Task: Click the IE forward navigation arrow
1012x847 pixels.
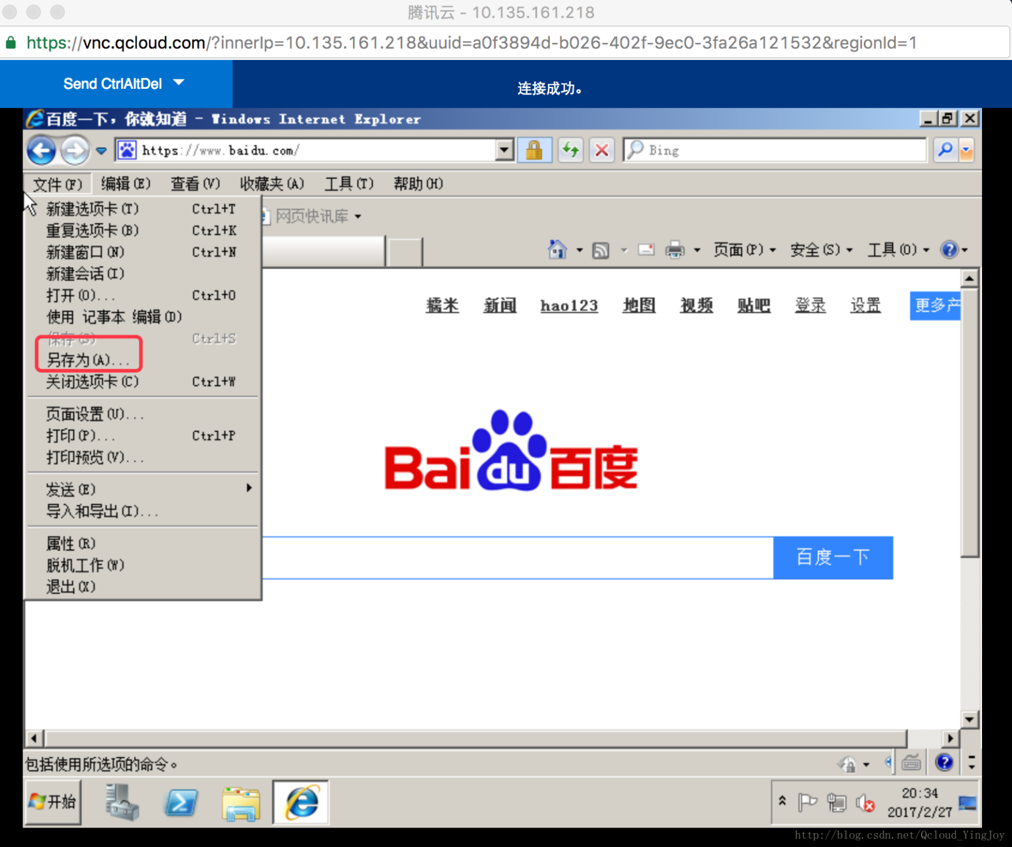Action: pyautogui.click(x=75, y=151)
